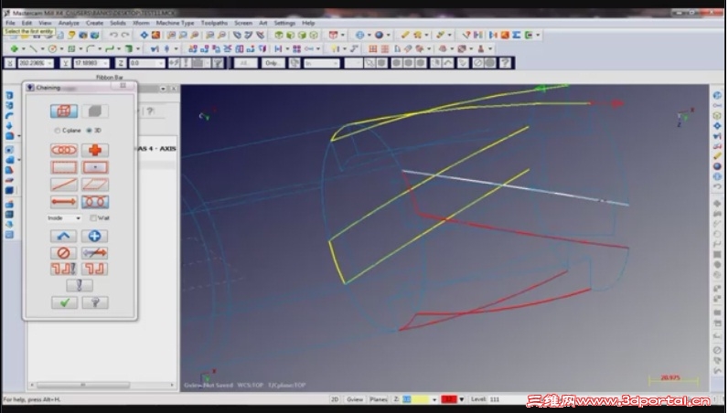The image size is (728, 413).
Task: Click the Undo toolbar icon
Action: tap(113, 35)
